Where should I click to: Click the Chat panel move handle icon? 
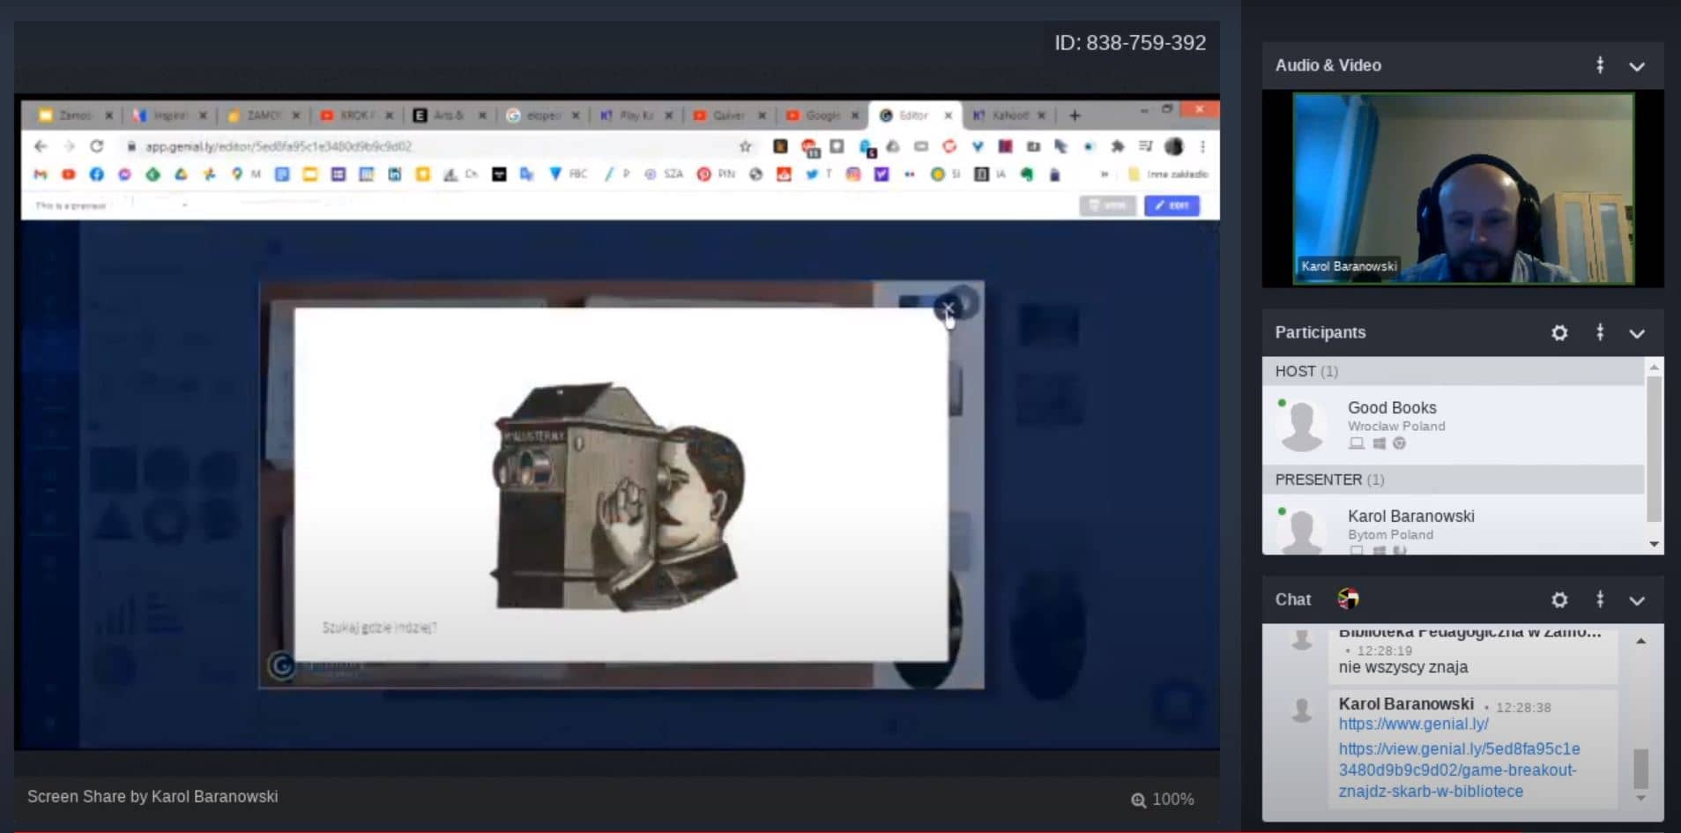1600,599
